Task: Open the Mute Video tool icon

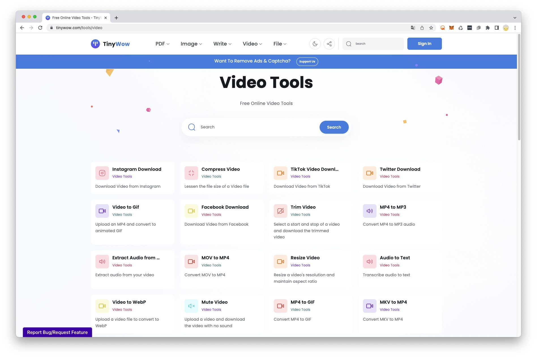Action: tap(191, 306)
